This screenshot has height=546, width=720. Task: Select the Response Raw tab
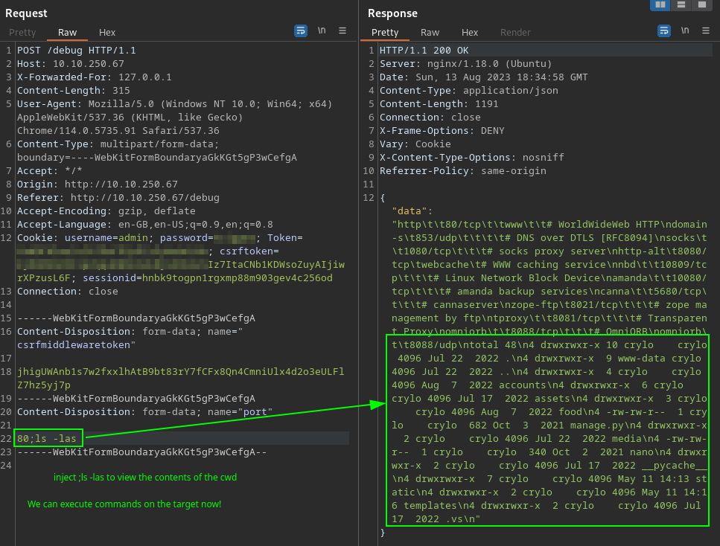(x=430, y=33)
